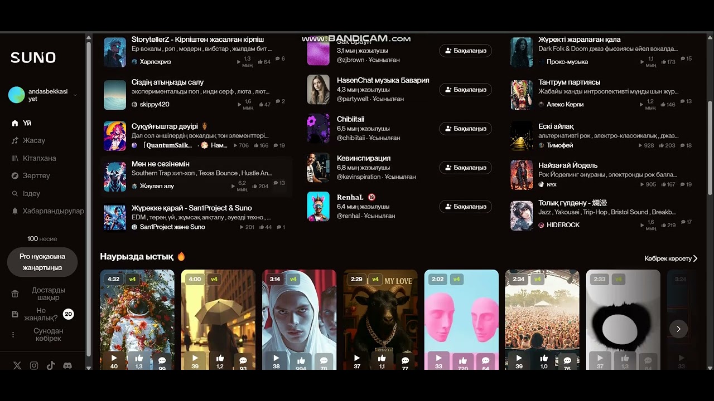Image resolution: width=714 pixels, height=401 pixels.
Task: Click the like icon on Ескі айлақ
Action: click(661, 145)
